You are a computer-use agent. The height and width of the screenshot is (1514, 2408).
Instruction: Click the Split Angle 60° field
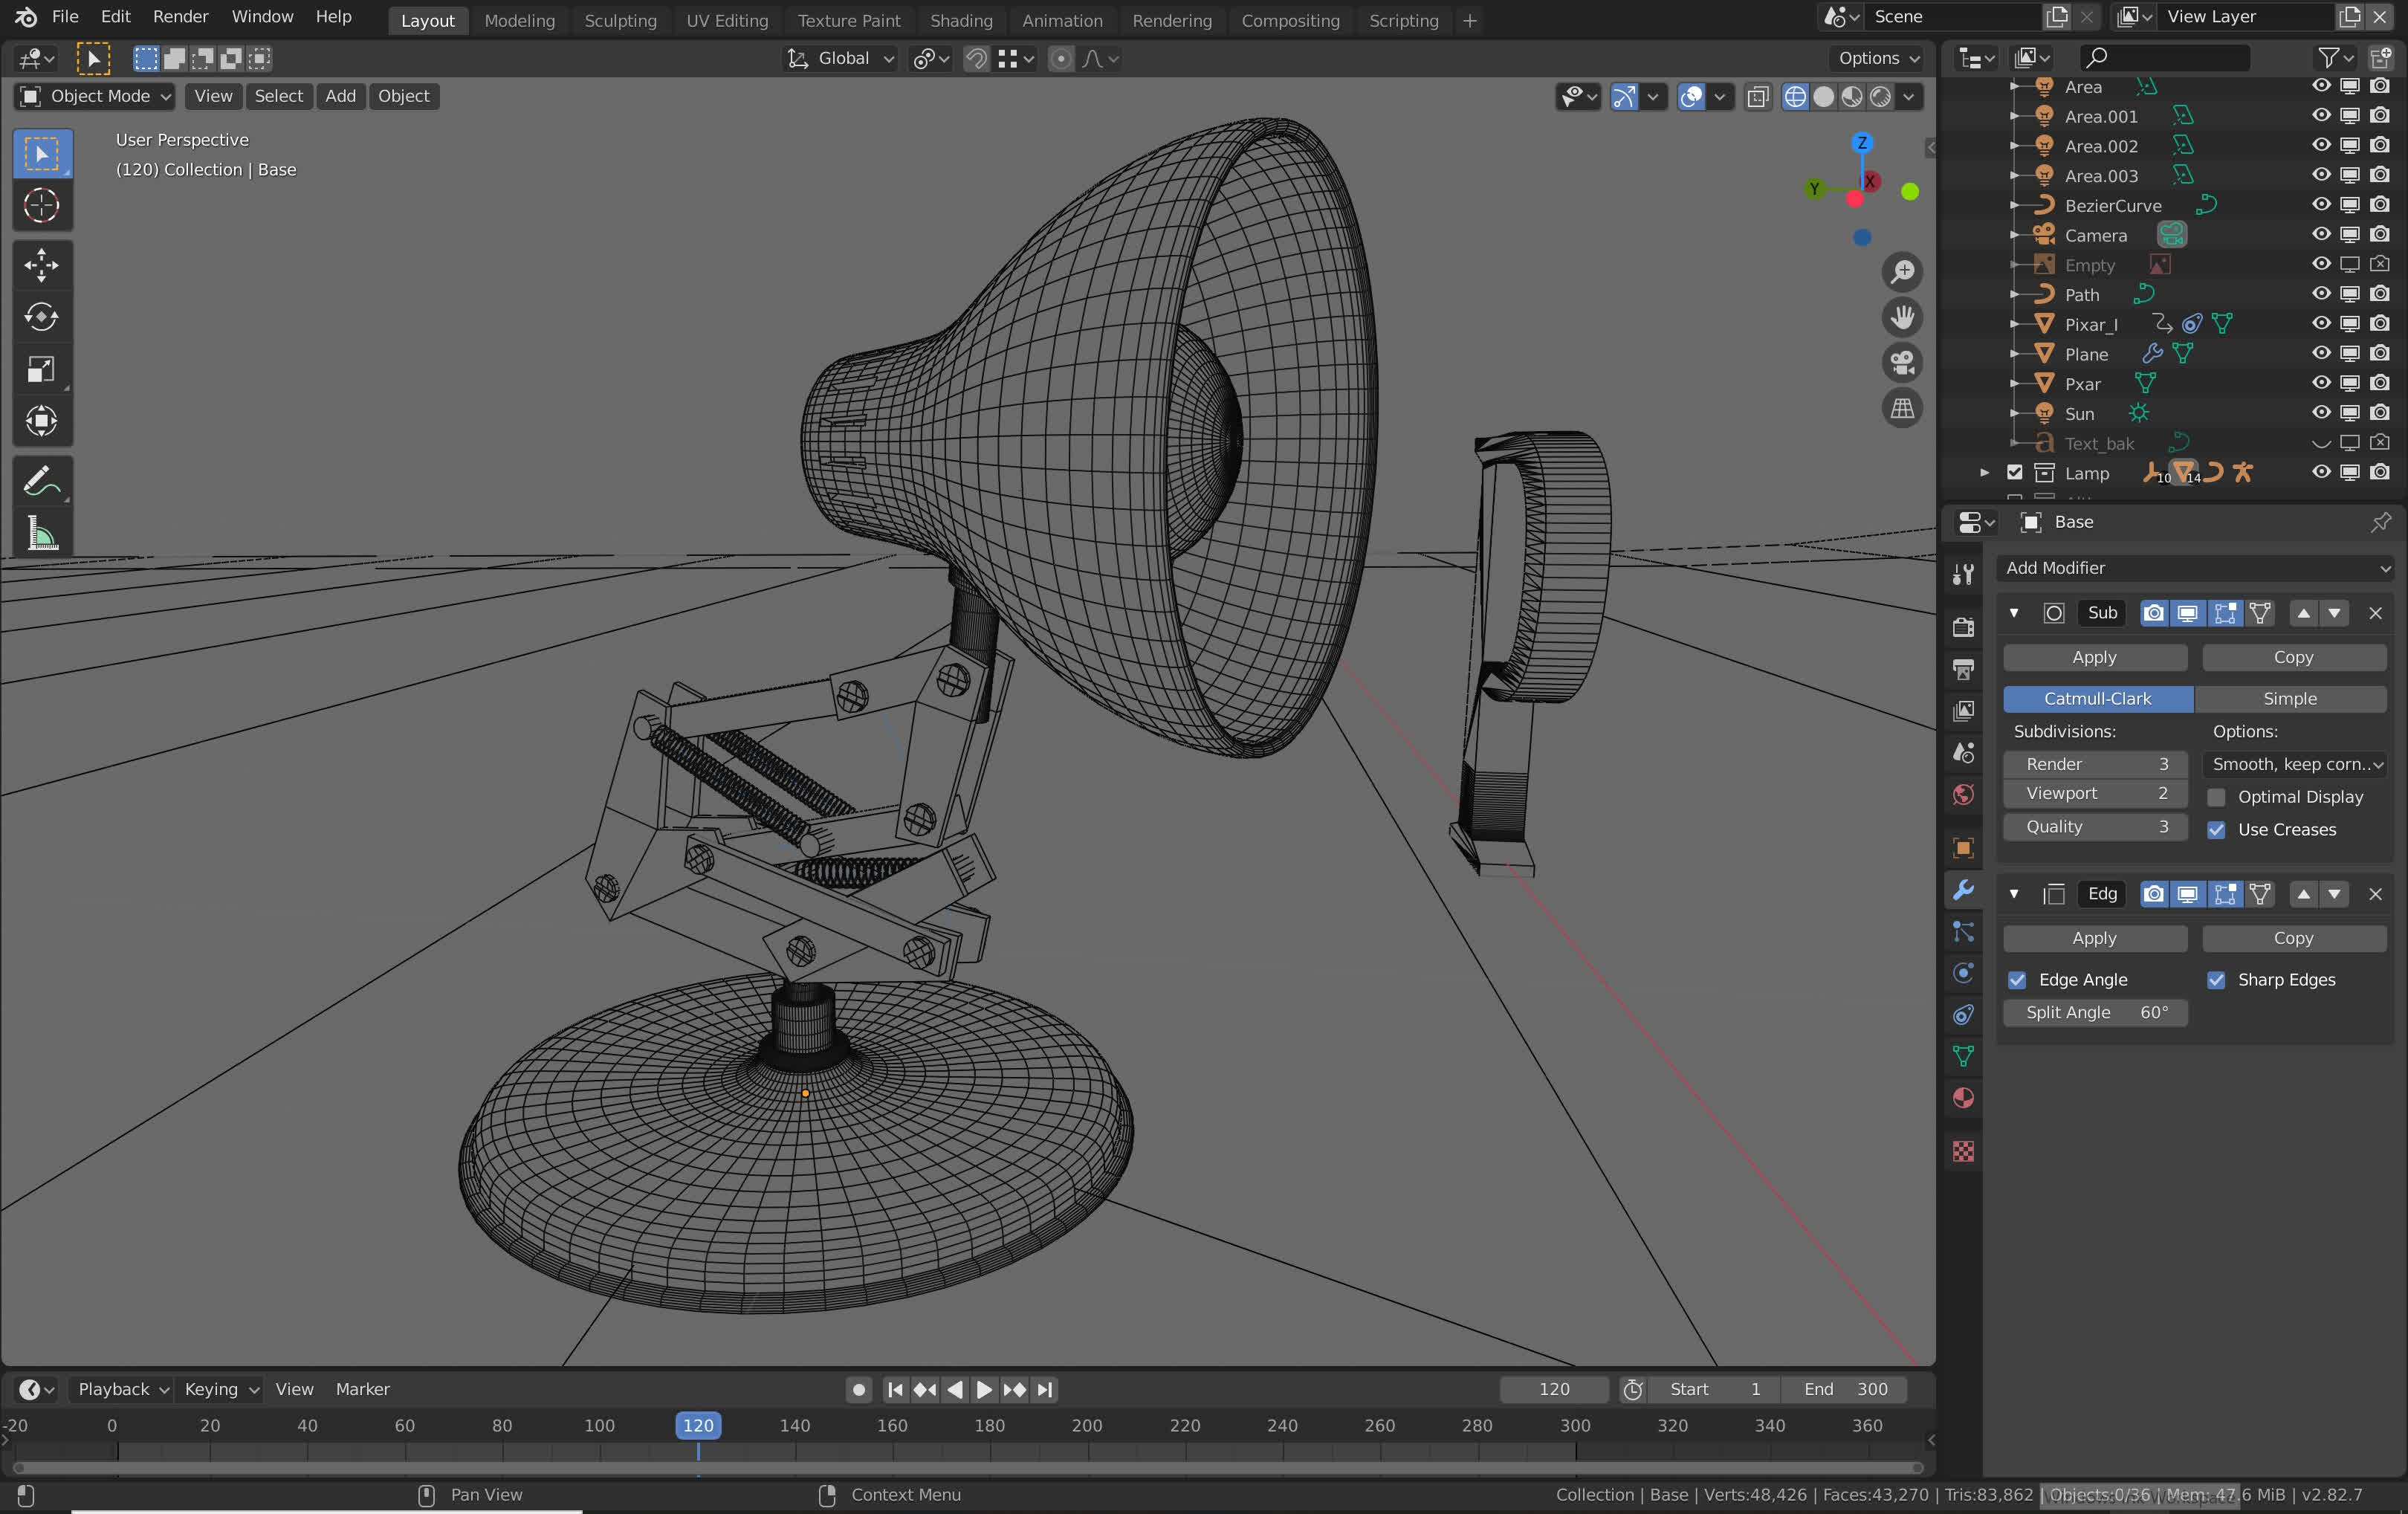[2094, 1012]
